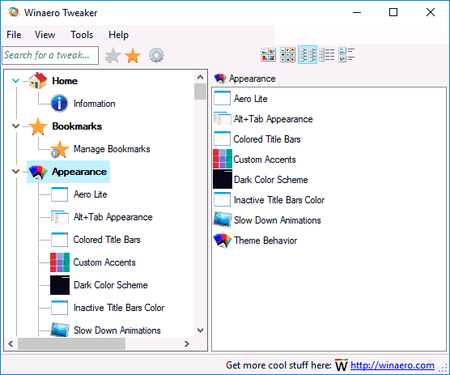Select the Appearance category label in tree
The image size is (450, 375).
point(79,172)
